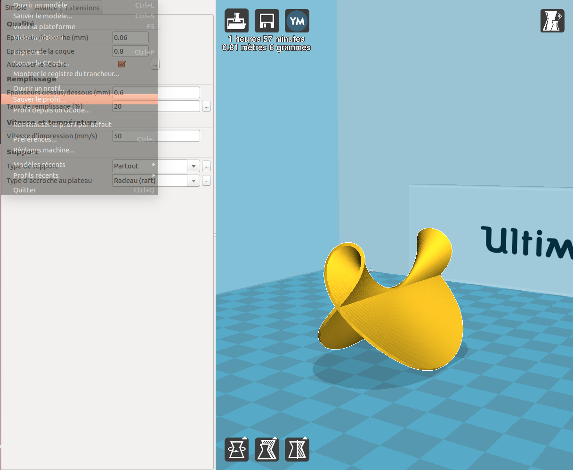The image size is (573, 470).
Task: Open 'Montrer le registre du trancheur...'
Action: (79, 74)
